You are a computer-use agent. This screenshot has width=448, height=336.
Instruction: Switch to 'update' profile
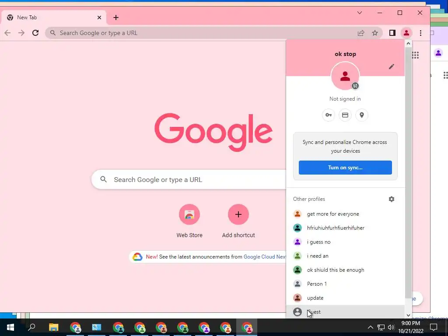coord(345,298)
